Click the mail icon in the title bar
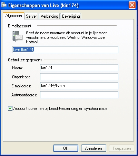The image size is (138, 156). [4, 5]
